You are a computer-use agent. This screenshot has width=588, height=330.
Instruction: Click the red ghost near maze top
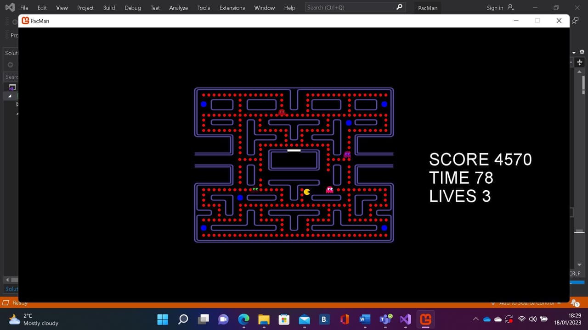tap(282, 112)
